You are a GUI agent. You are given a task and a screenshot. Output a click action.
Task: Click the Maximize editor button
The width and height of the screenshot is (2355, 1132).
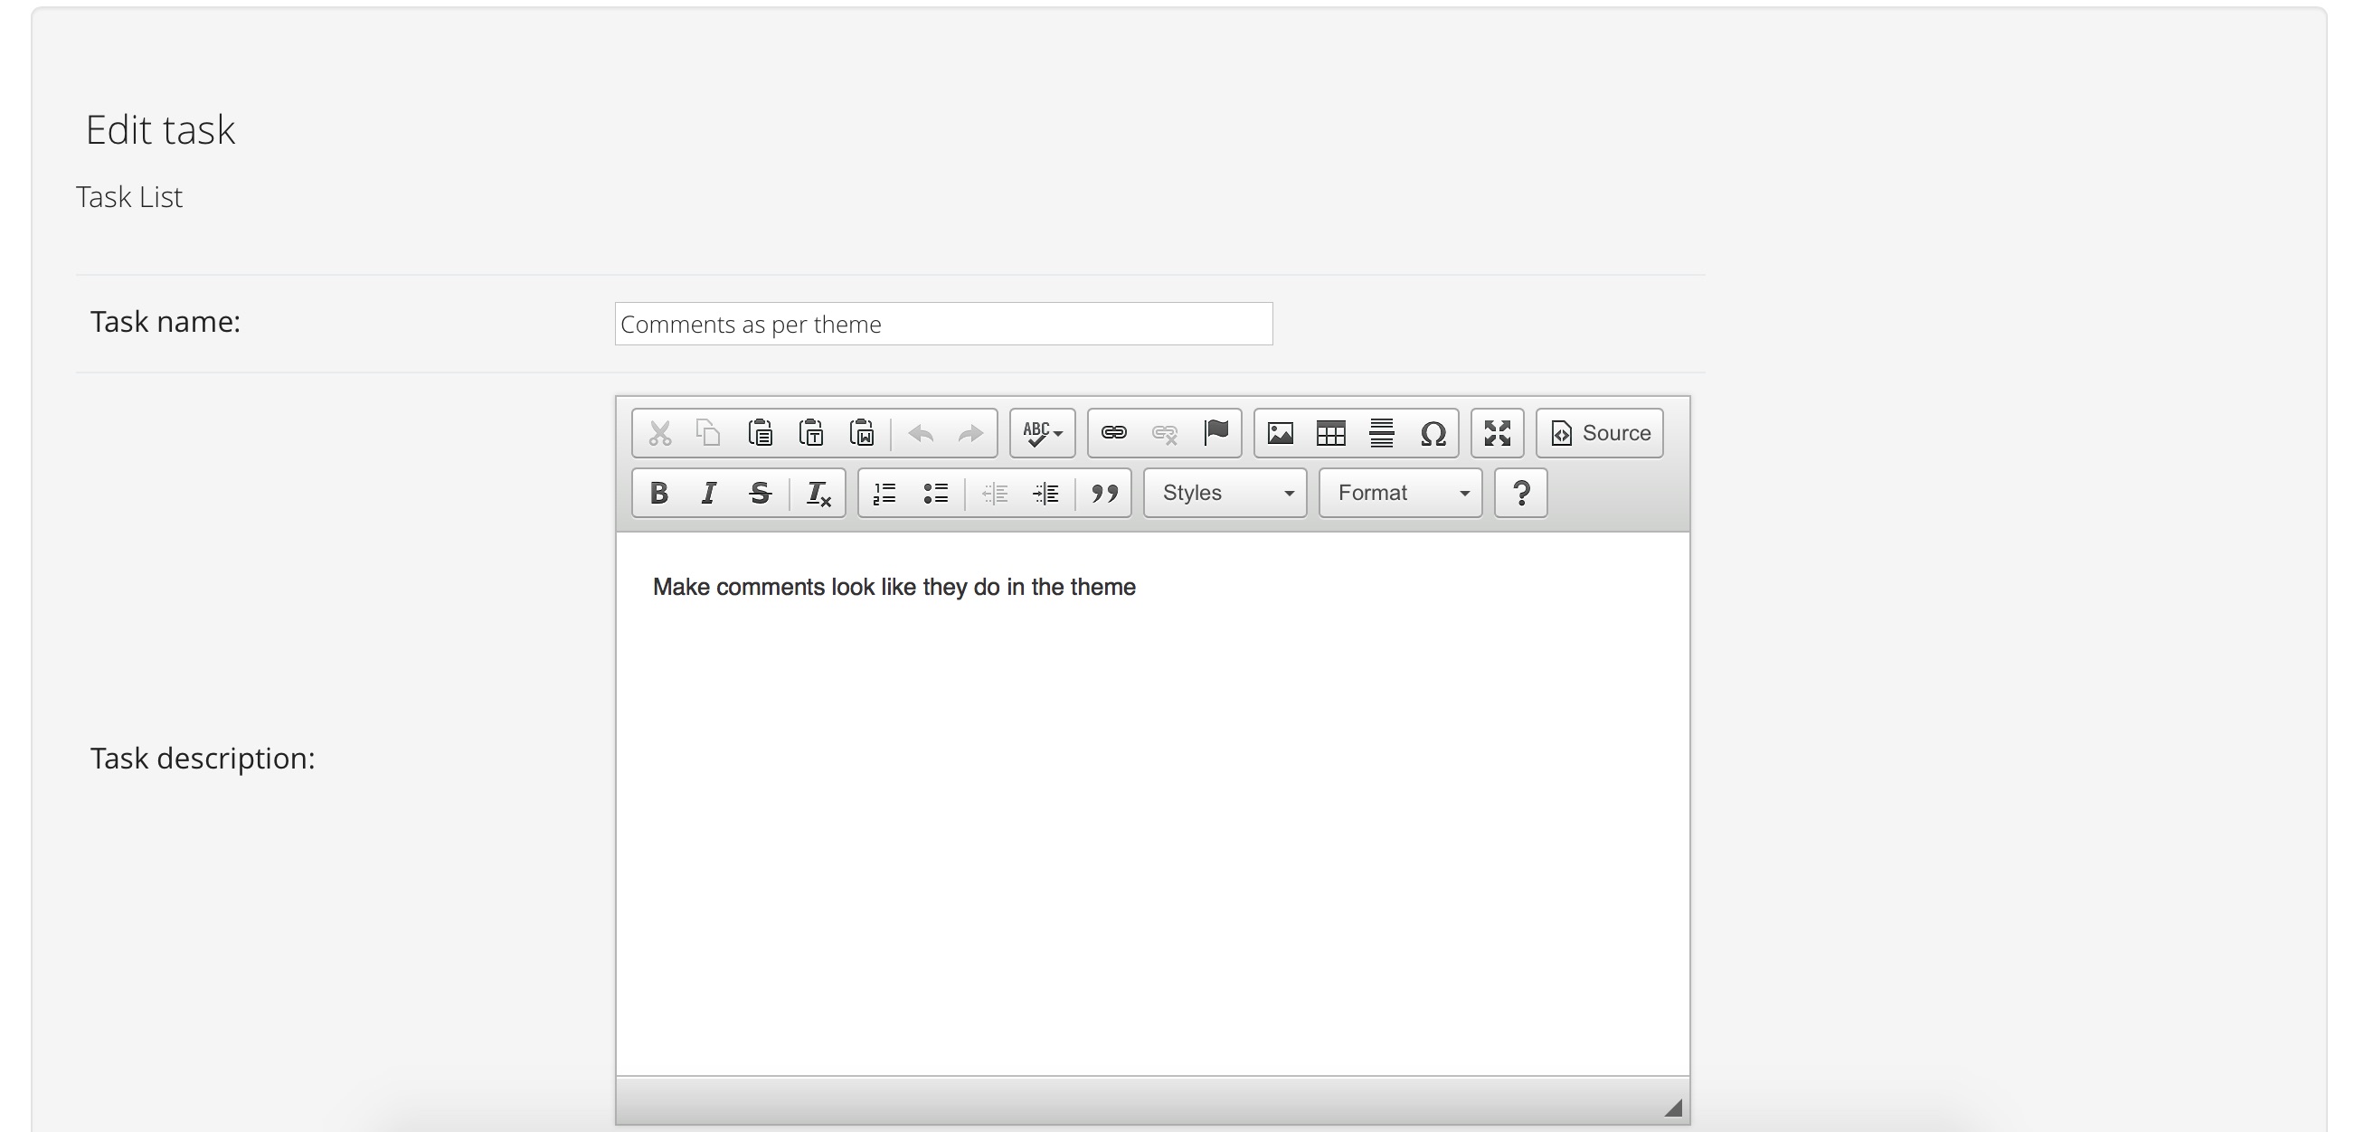pyautogui.click(x=1499, y=432)
